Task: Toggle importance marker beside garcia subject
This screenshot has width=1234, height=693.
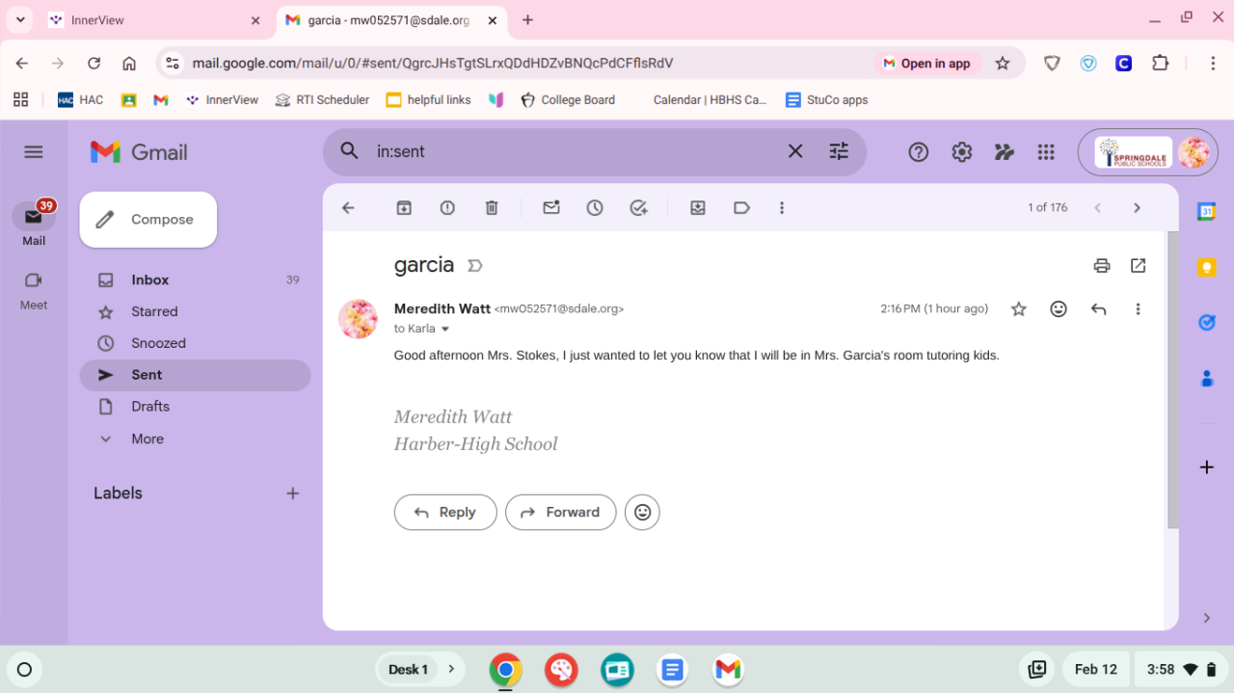Action: coord(475,266)
